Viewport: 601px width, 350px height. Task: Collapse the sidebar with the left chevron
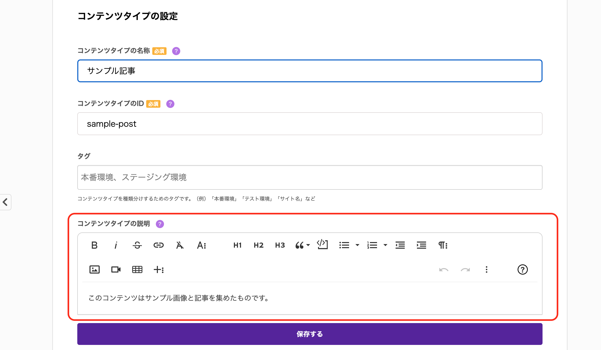(x=5, y=202)
